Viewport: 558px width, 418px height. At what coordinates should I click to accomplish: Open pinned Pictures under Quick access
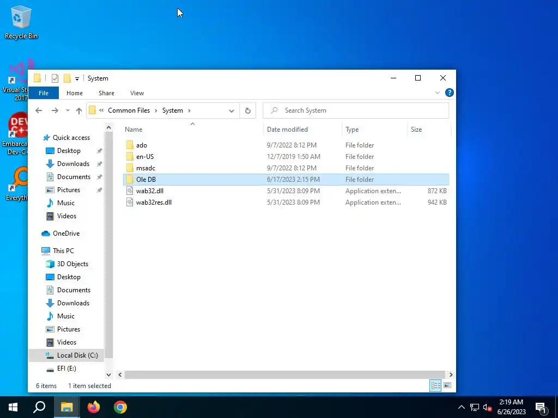tap(68, 190)
